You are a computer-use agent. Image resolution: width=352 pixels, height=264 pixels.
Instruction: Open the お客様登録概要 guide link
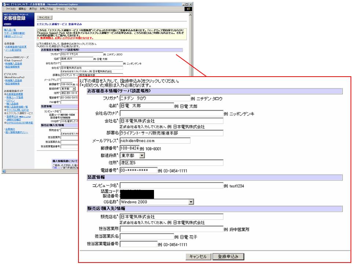click(x=15, y=94)
